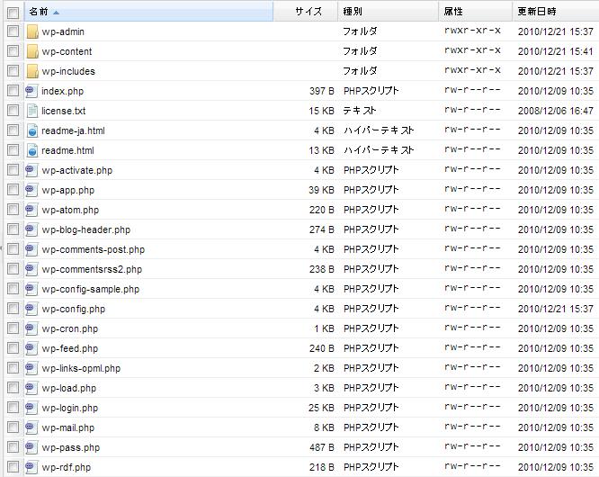Click the wp-activate.php file icon

click(31, 170)
